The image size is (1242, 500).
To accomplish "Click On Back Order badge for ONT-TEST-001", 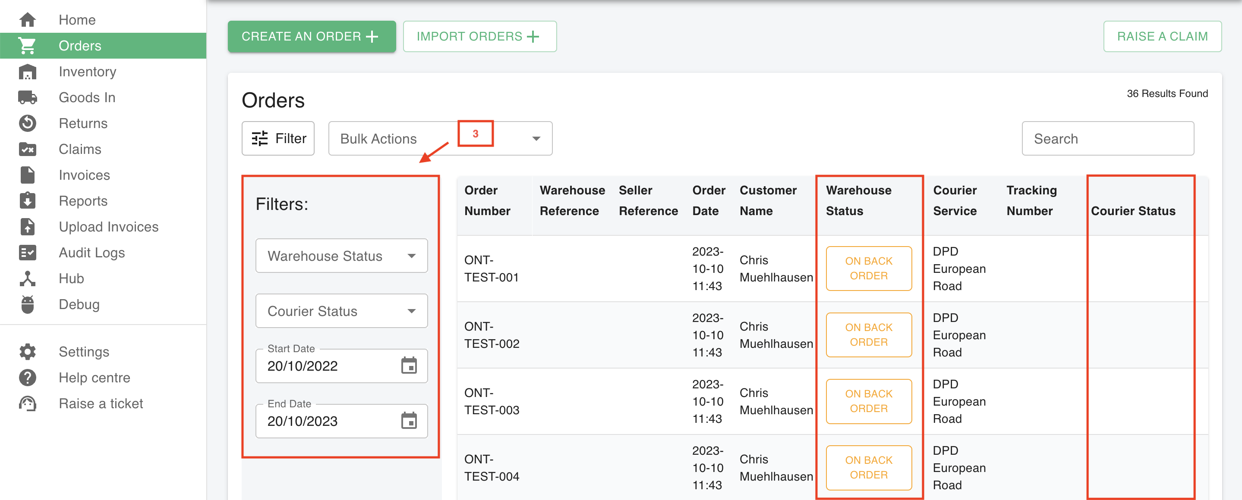I will click(x=868, y=268).
